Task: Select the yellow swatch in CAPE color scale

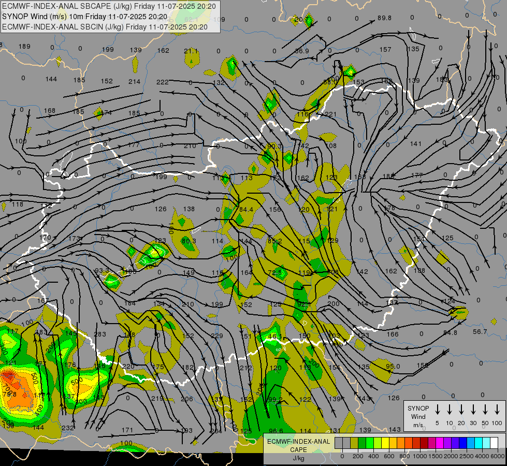Action: point(385,443)
